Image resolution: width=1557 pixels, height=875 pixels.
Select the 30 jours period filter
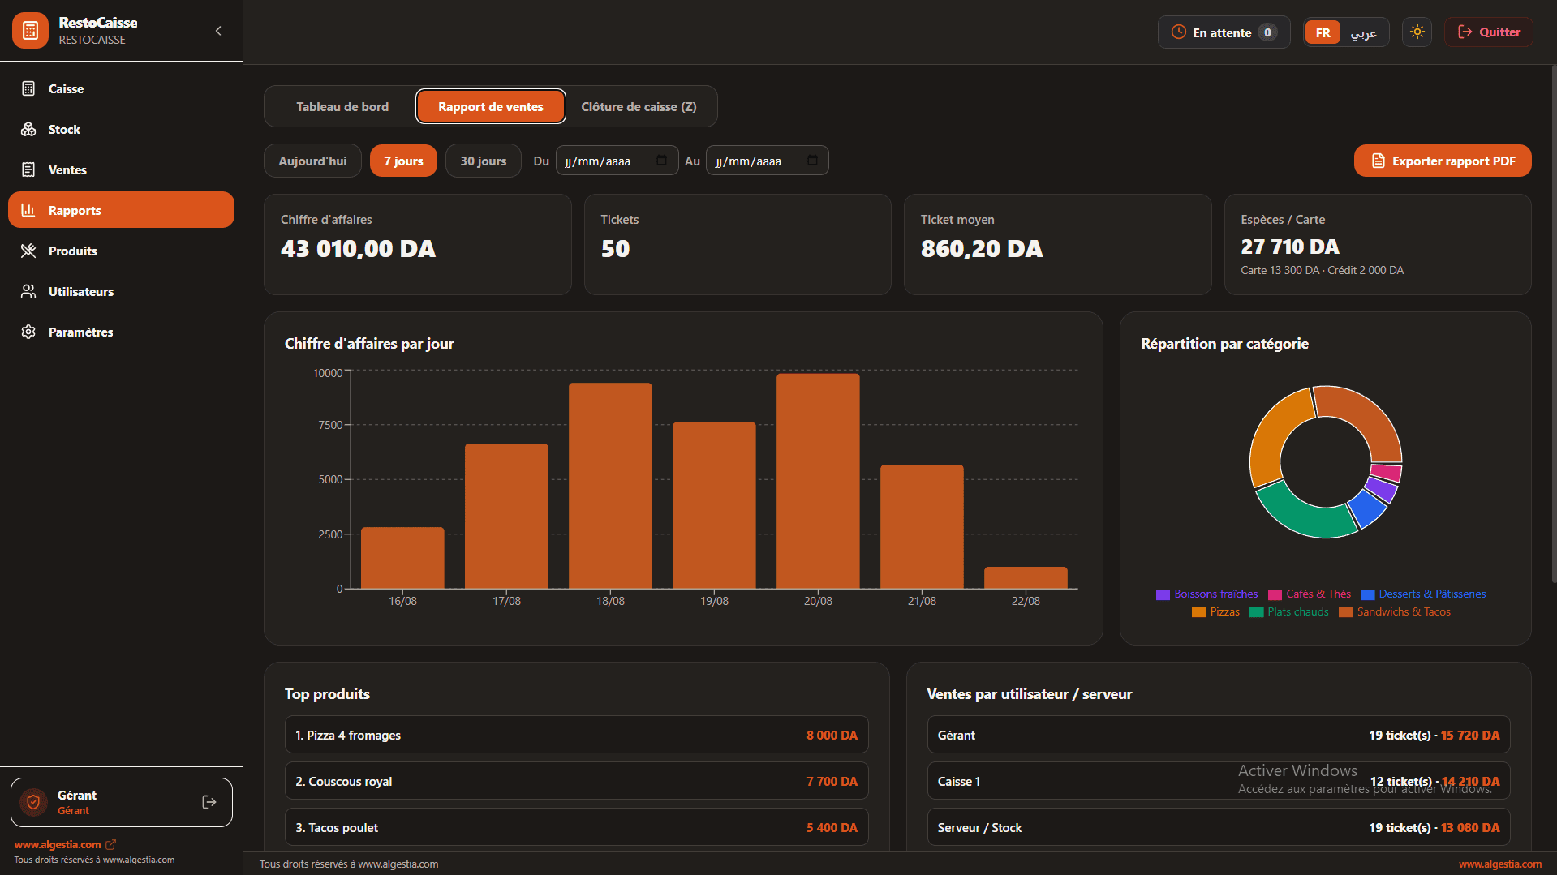coord(484,161)
